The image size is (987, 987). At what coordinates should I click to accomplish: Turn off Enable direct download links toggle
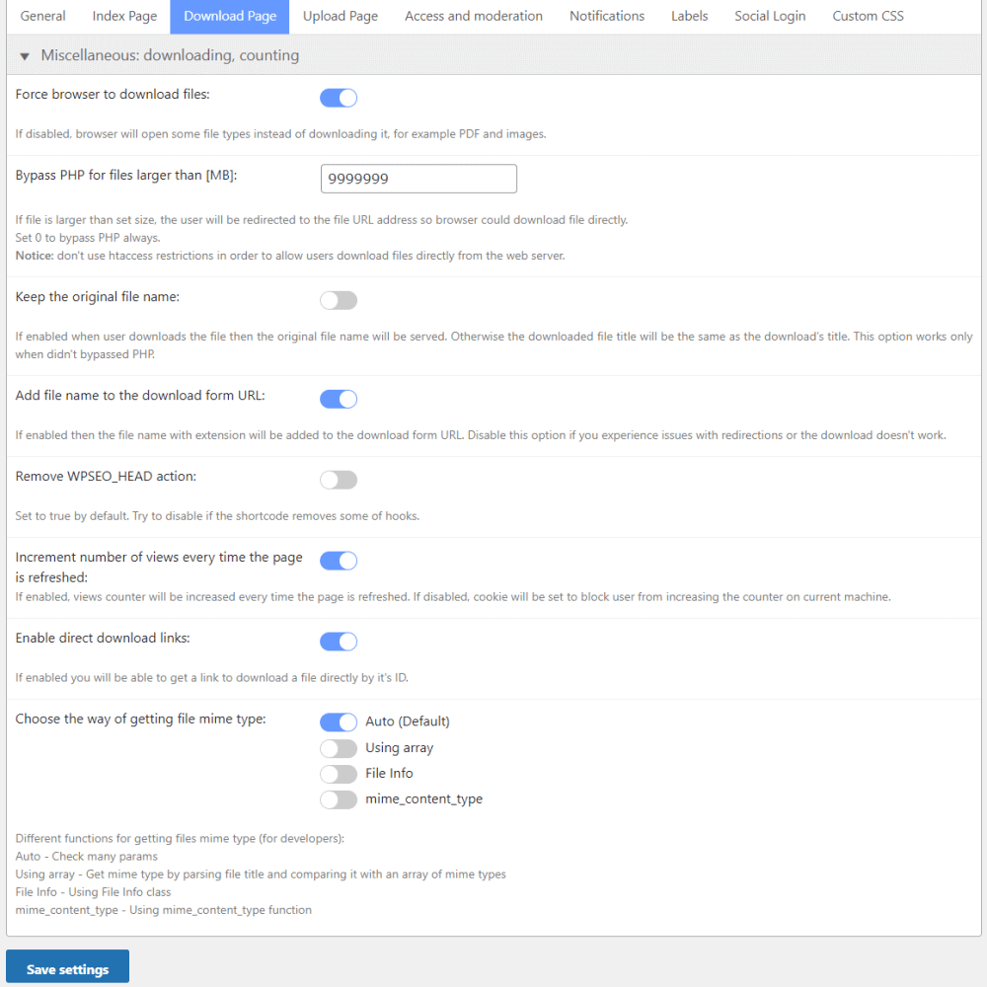click(338, 642)
